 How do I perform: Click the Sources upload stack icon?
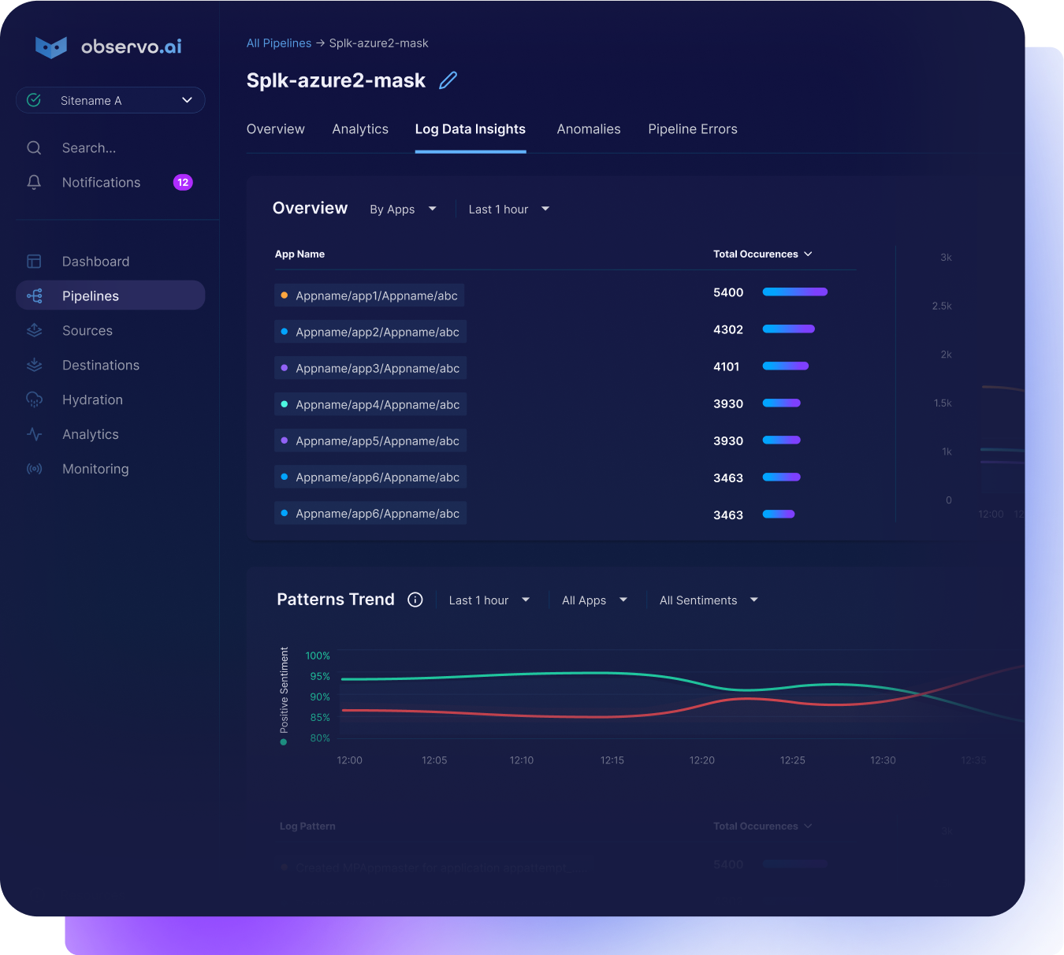[34, 331]
